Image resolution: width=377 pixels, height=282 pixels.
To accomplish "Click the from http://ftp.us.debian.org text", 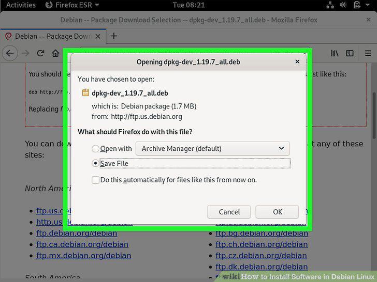I will click(137, 117).
